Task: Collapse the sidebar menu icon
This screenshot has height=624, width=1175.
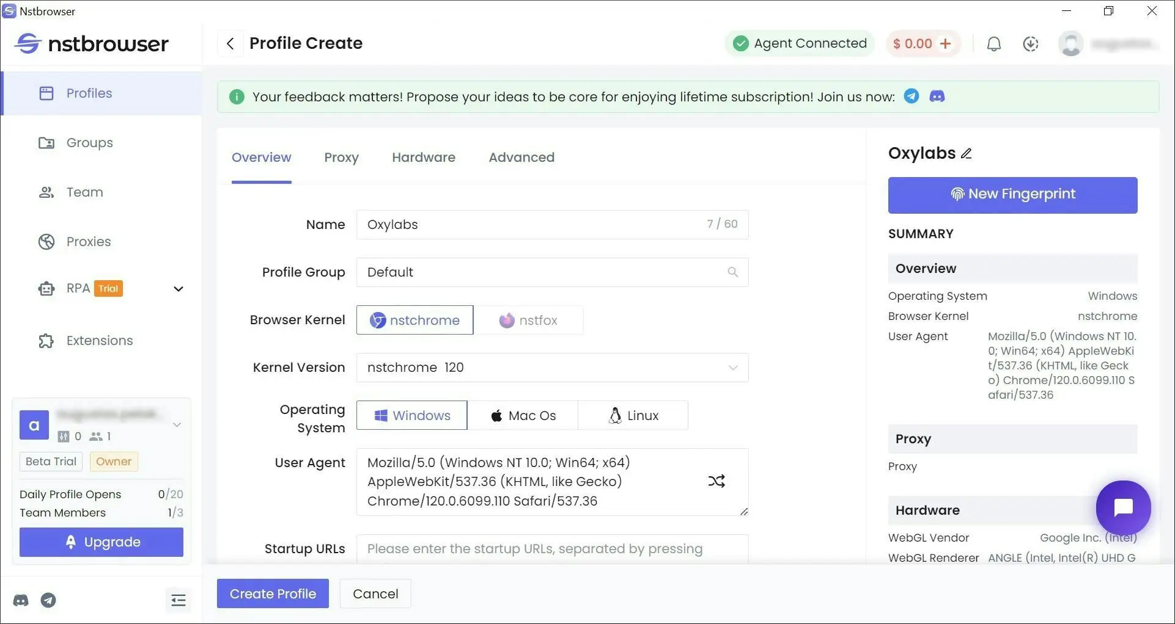Action: [x=178, y=600]
